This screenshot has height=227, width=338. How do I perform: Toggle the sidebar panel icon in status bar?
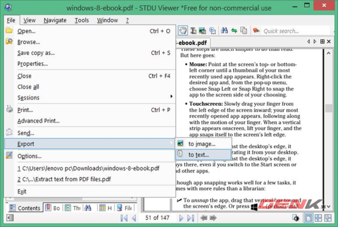[10, 218]
